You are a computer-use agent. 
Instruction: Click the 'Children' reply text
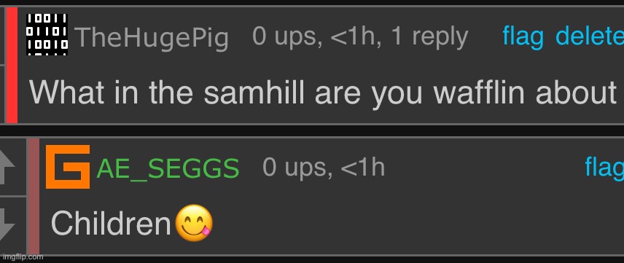(111, 223)
